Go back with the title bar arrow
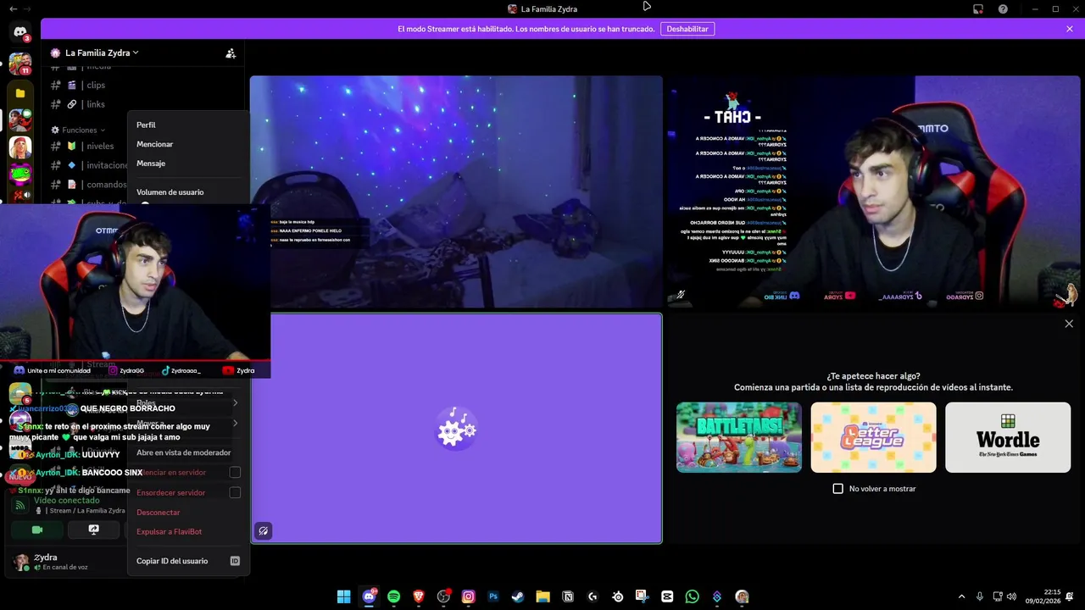The width and height of the screenshot is (1085, 610). [13, 8]
